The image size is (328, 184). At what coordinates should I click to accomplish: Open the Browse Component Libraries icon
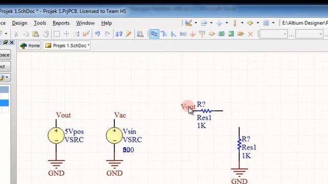(140, 34)
